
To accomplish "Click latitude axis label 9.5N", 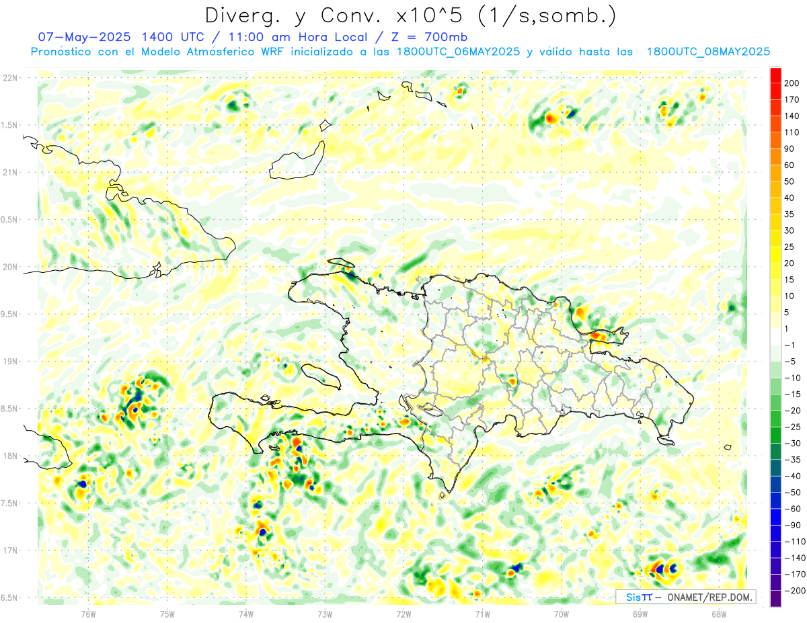I will 10,314.
